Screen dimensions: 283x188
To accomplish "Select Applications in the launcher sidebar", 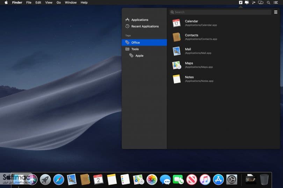I will point(144,20).
